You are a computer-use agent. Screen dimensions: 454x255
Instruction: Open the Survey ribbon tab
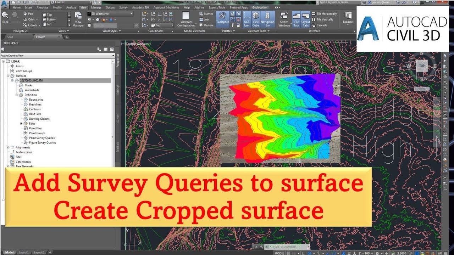[123, 7]
